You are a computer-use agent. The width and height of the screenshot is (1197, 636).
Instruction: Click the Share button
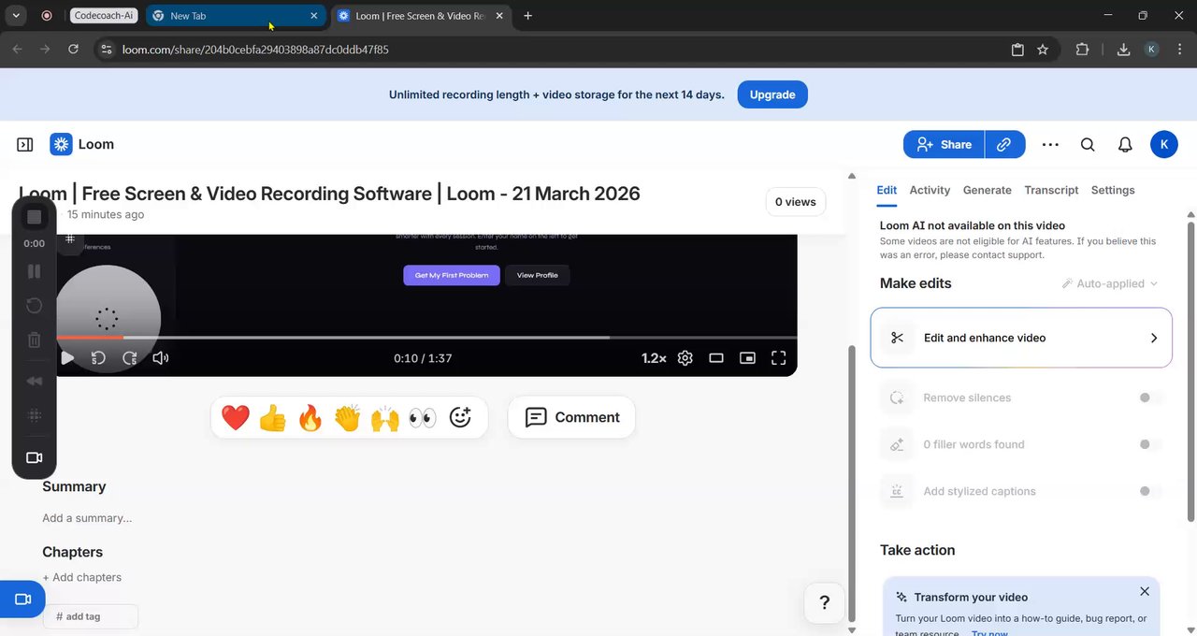[x=944, y=144]
